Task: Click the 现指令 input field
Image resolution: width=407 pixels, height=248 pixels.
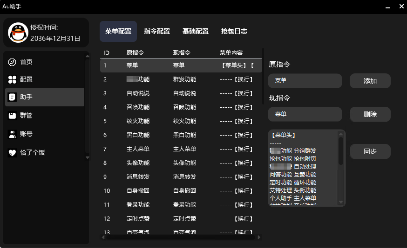Action: (305, 114)
